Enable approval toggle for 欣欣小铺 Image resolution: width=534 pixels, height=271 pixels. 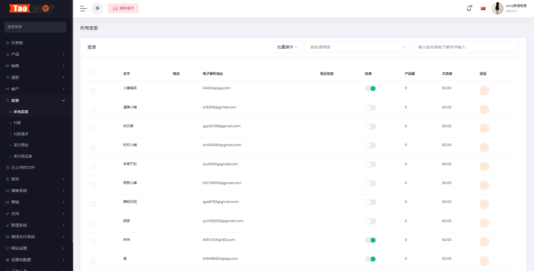[370, 145]
